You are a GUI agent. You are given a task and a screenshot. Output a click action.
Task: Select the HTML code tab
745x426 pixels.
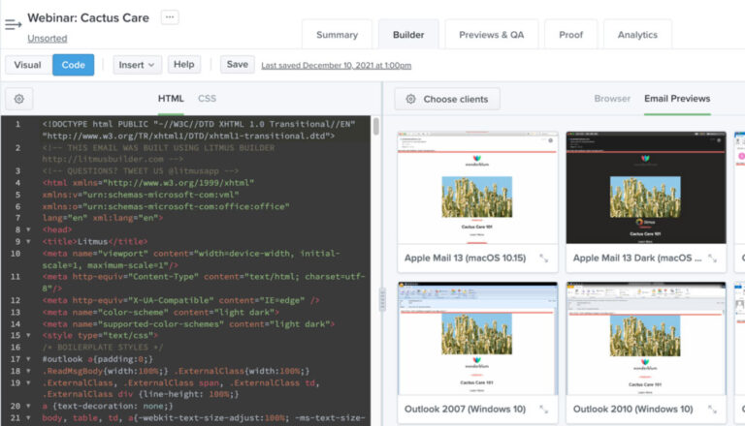click(x=171, y=99)
